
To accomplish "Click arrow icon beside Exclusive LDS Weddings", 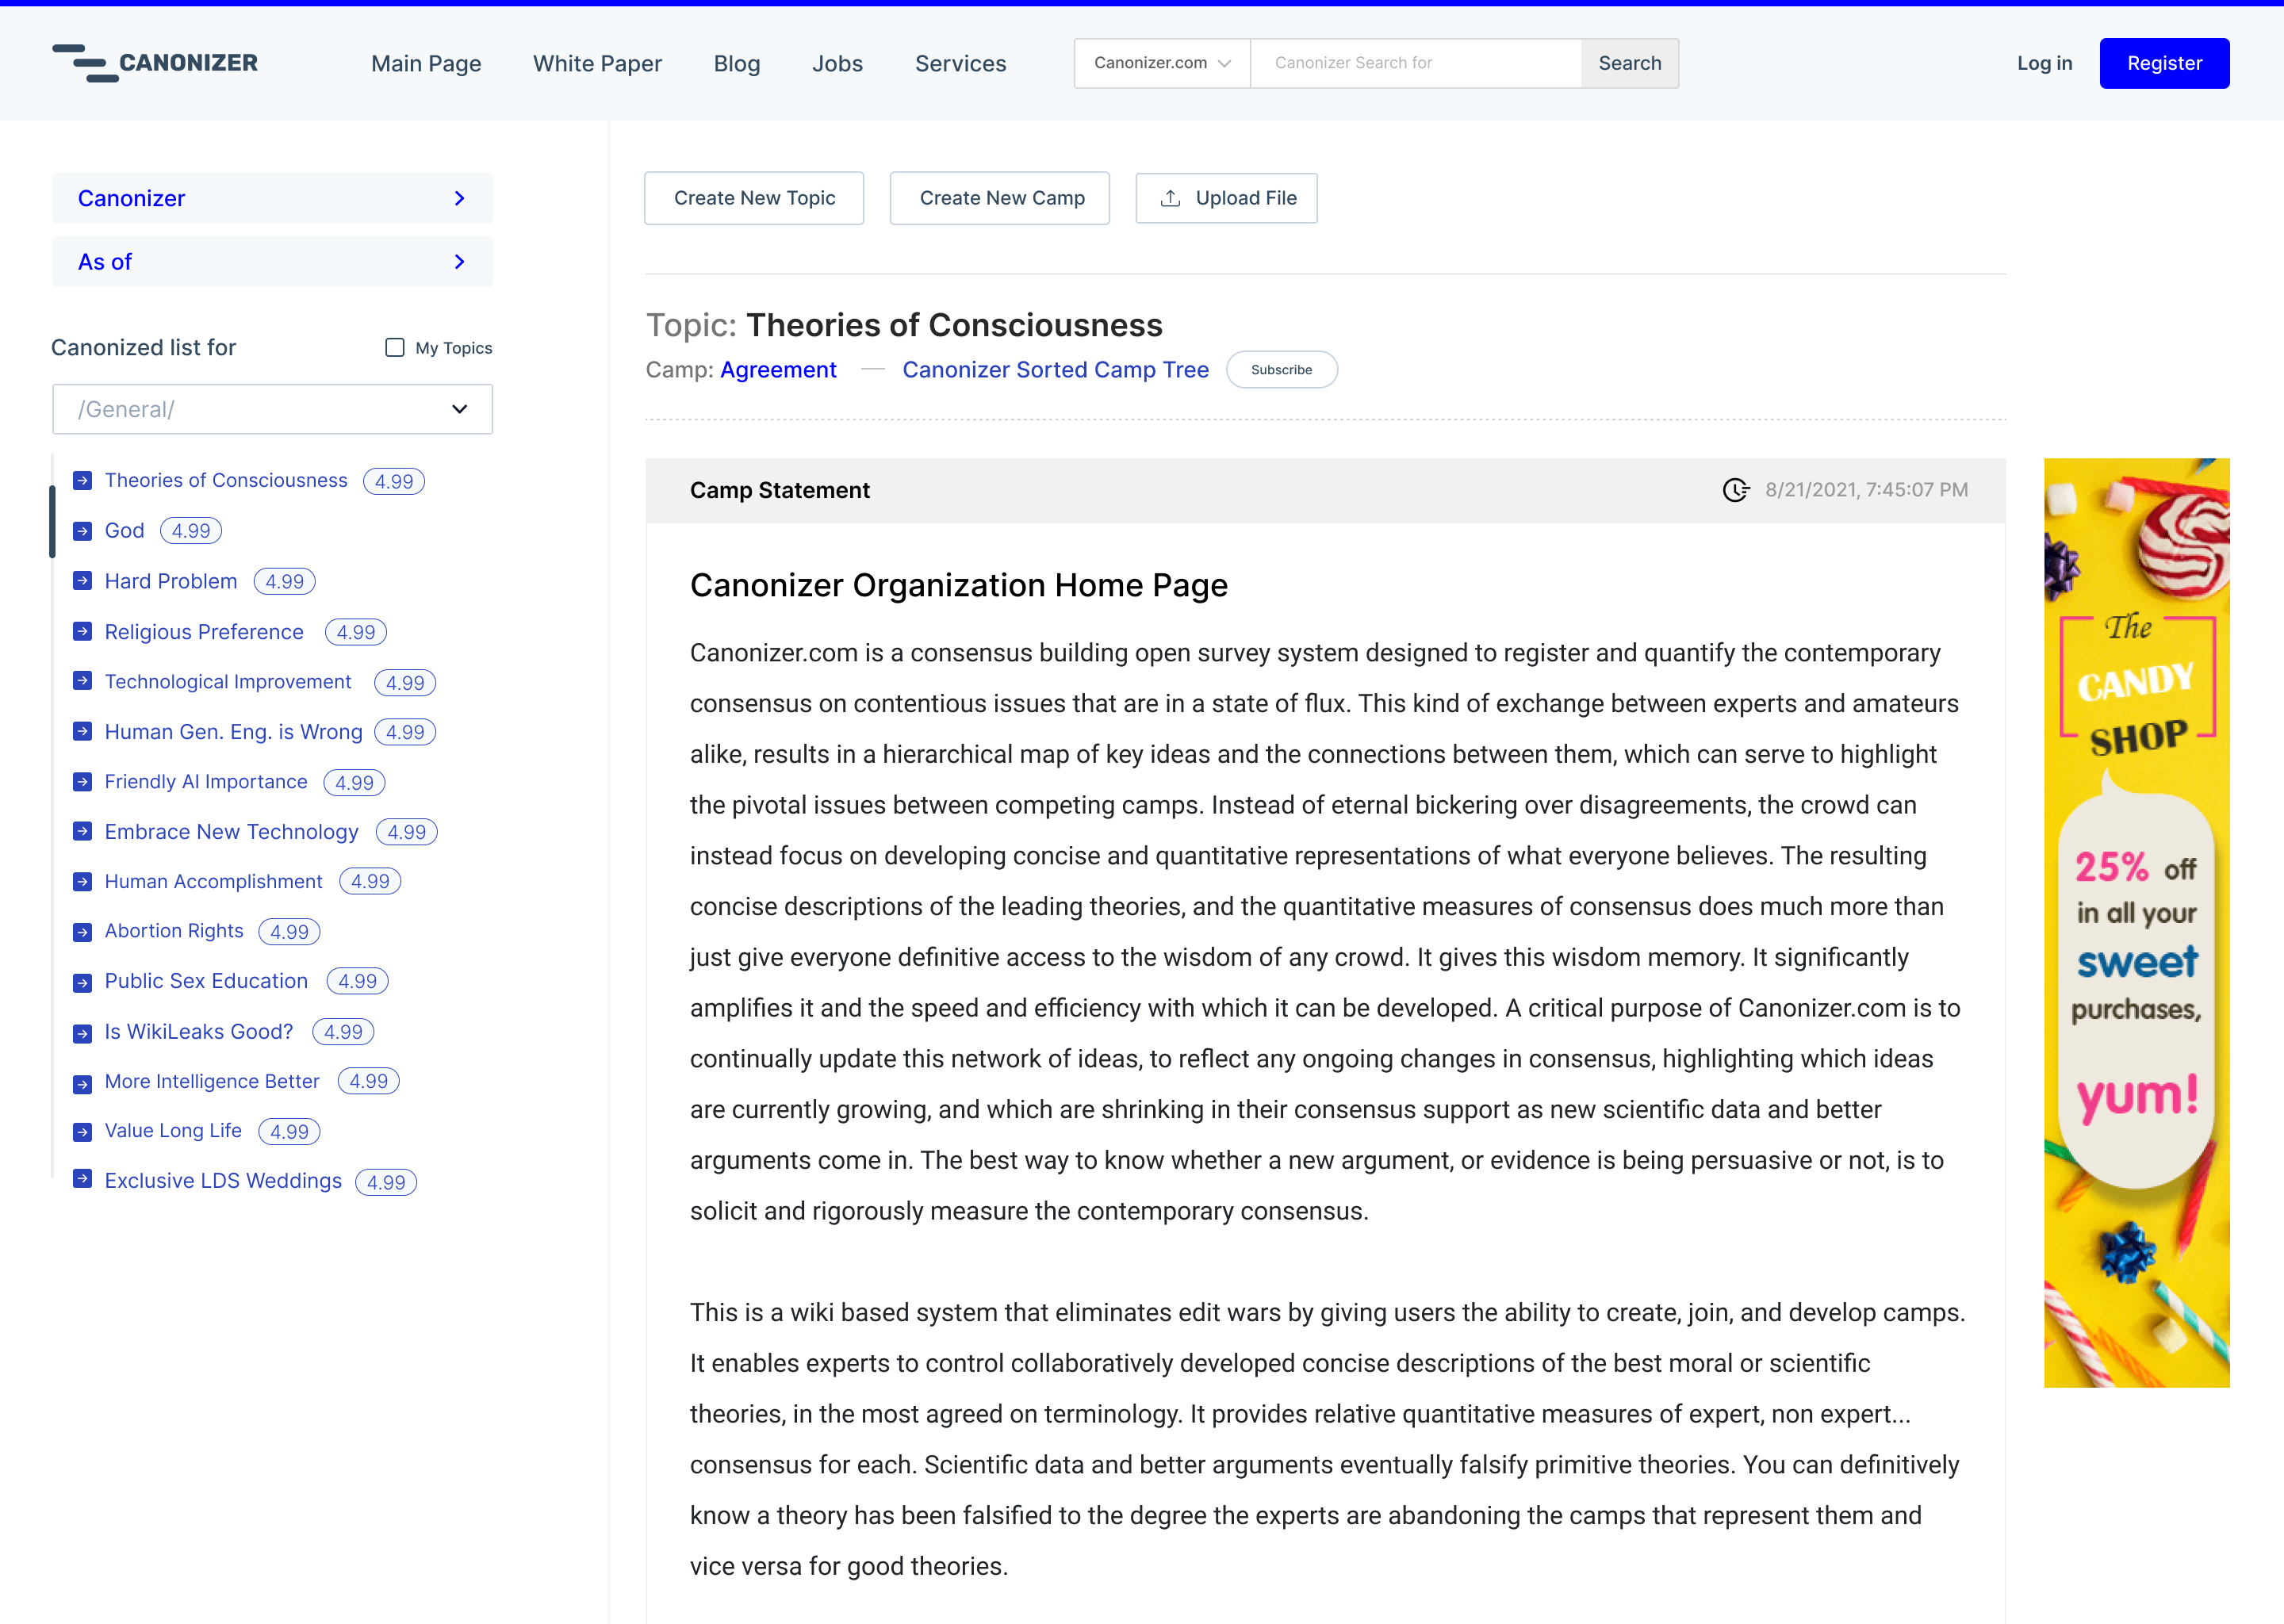I will (83, 1179).
